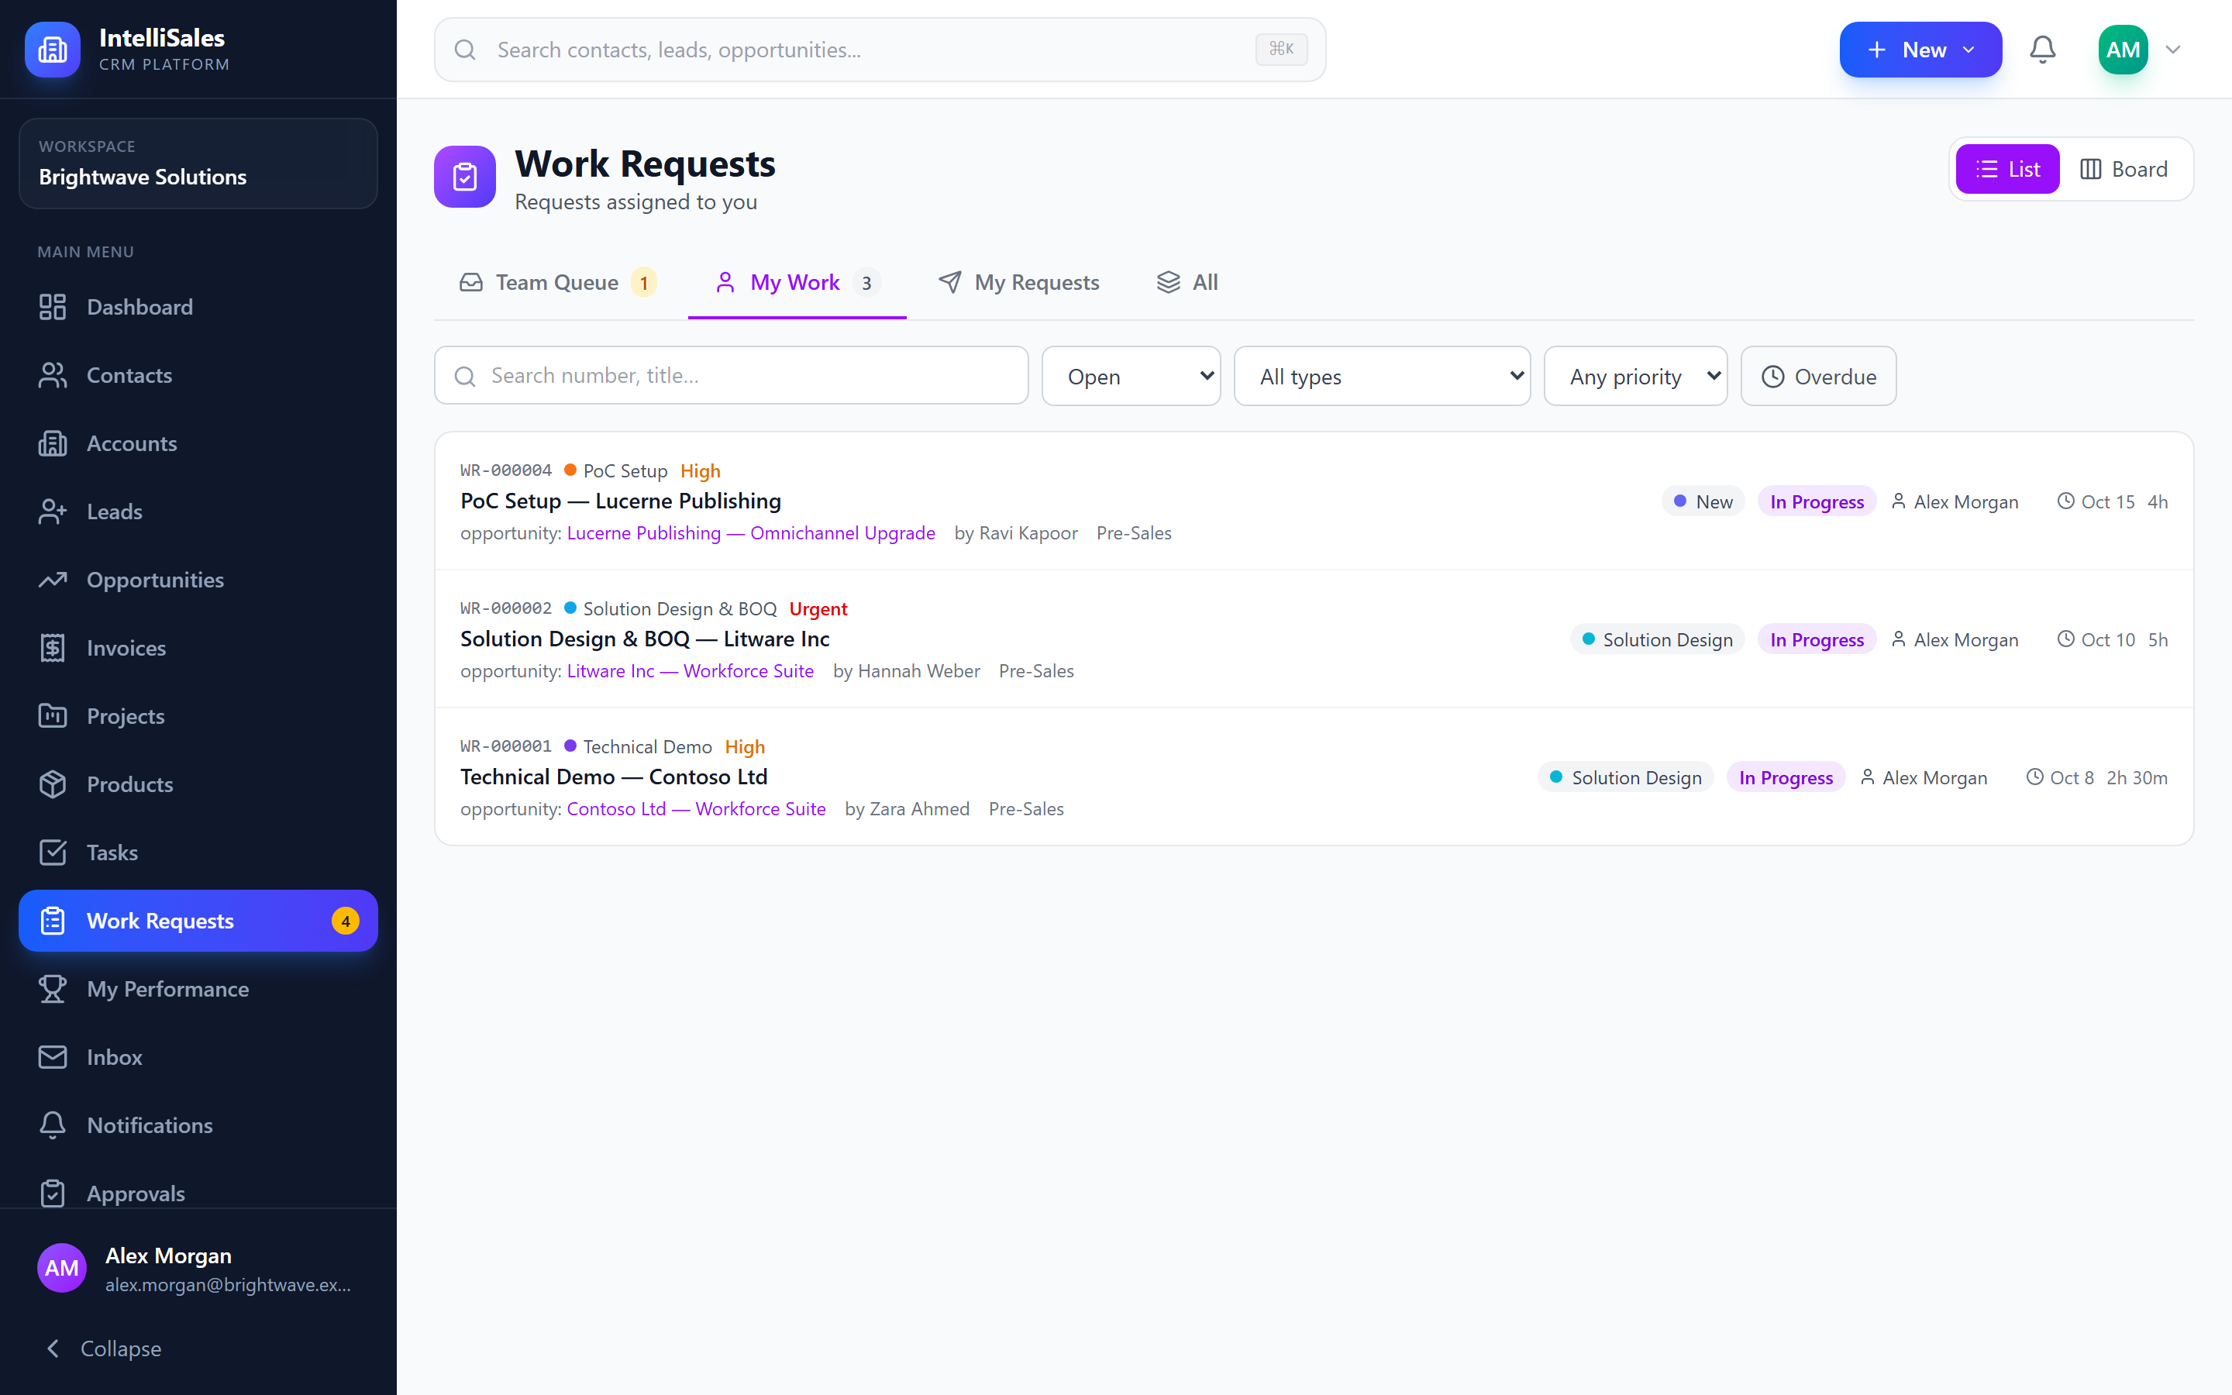Open Products via its box icon
2232x1395 pixels.
(x=53, y=784)
